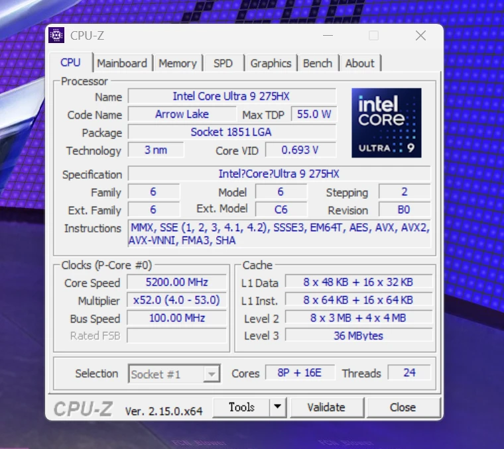The width and height of the screenshot is (504, 449).
Task: Click the Level 3 cache value field
Action: coord(358,336)
